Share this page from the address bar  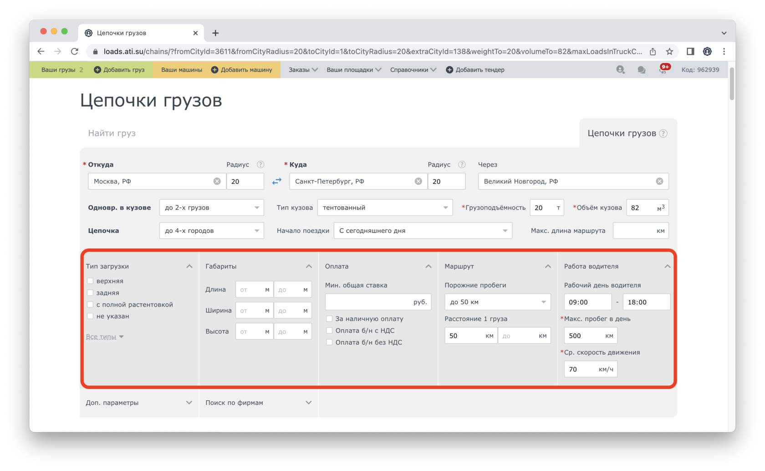[x=653, y=51]
